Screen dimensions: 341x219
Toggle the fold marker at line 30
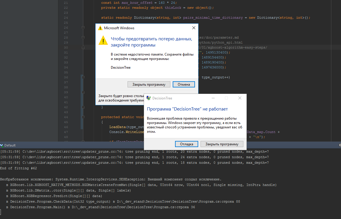pyautogui.click(x=83, y=47)
